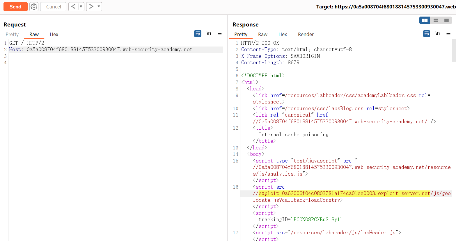Show non-printable characters in Response panel
The height and width of the screenshot is (241, 456).
pyautogui.click(x=437, y=34)
